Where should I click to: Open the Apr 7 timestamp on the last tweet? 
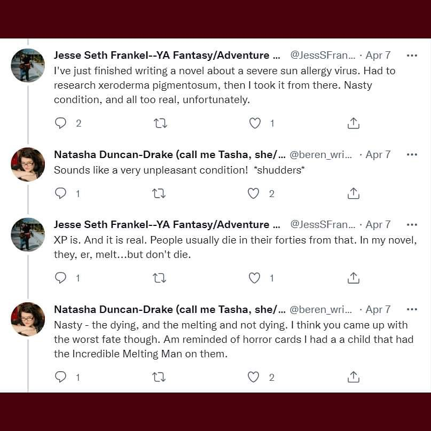coord(378,309)
